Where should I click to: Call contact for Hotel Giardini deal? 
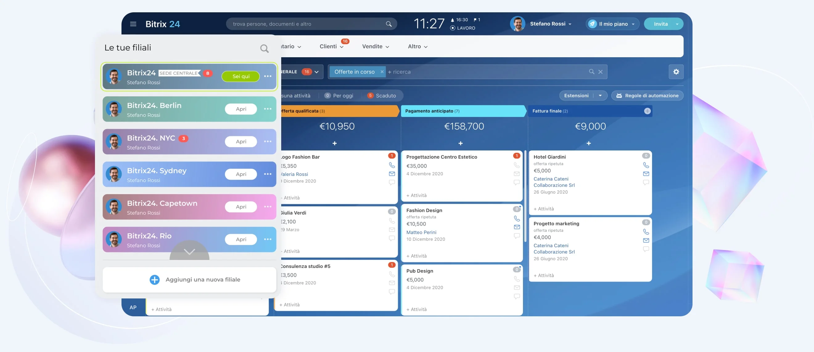pyautogui.click(x=646, y=165)
